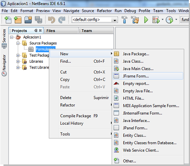190x166 pixels.
Task: Open Tools submenu in context menu
Action: [81, 134]
